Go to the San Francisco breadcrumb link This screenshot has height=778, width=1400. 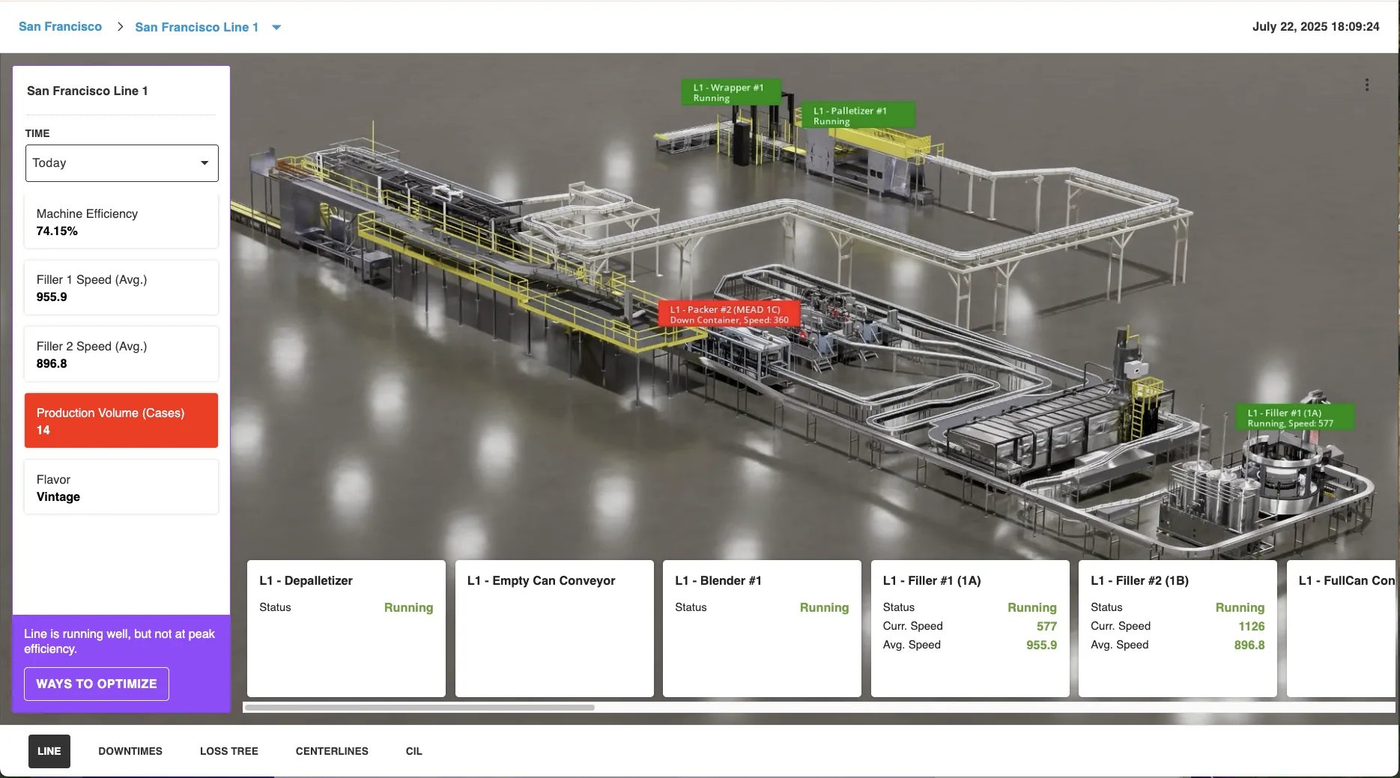(60, 26)
